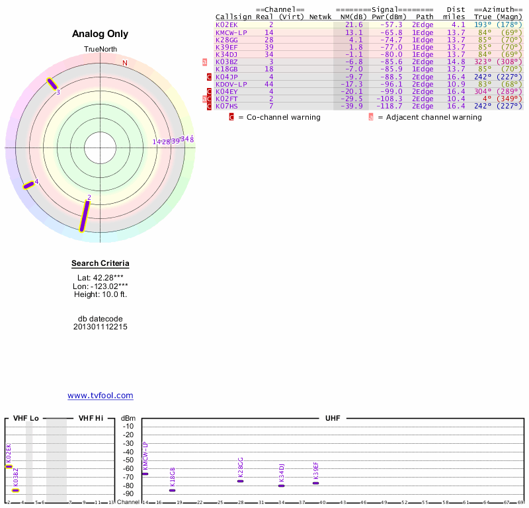Click the K34DJ signal bar in UHF chart
Screen dimensions: 529x508
click(x=281, y=486)
